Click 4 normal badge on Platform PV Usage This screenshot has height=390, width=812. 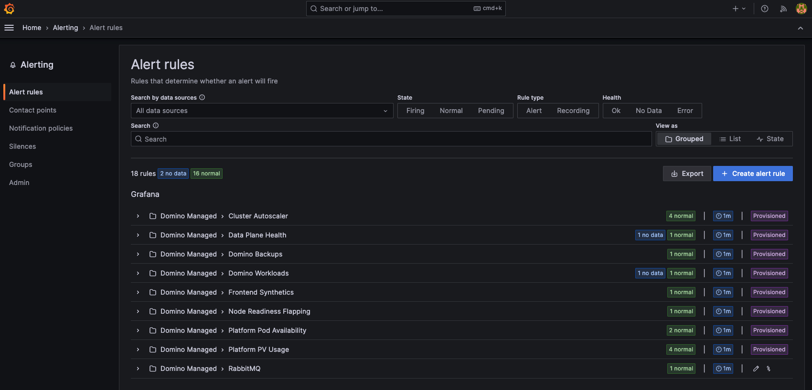(681, 349)
